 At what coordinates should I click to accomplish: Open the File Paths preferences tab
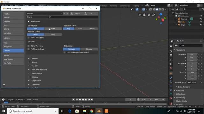pos(13,63)
